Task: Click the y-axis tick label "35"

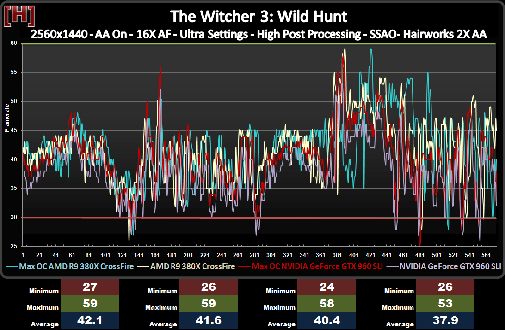Action: (x=13, y=188)
